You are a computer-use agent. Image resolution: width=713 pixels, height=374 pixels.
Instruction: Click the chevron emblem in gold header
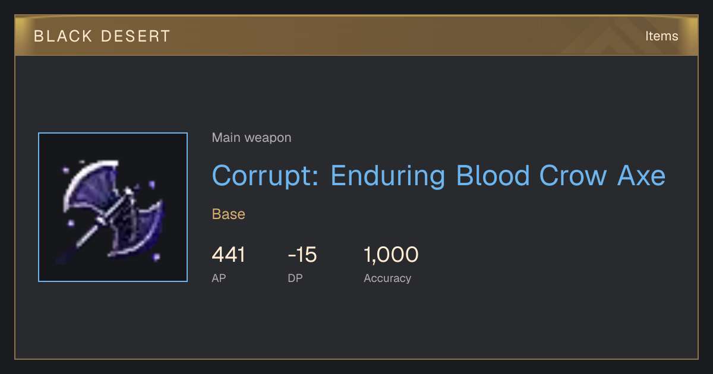(x=618, y=37)
